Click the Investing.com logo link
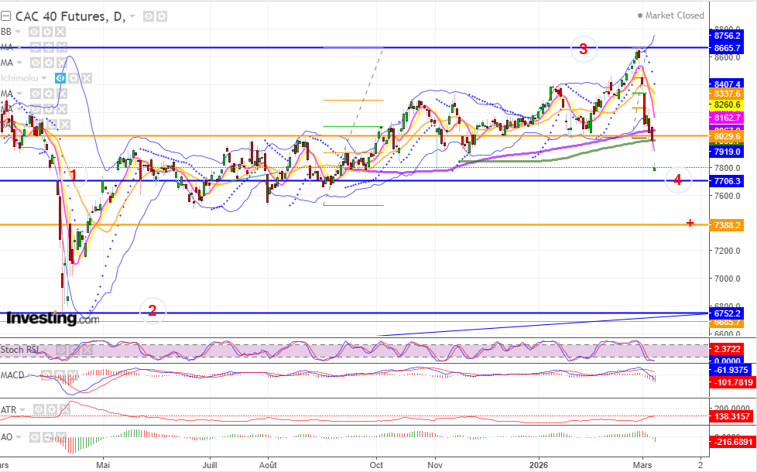This screenshot has width=757, height=472. (53, 318)
